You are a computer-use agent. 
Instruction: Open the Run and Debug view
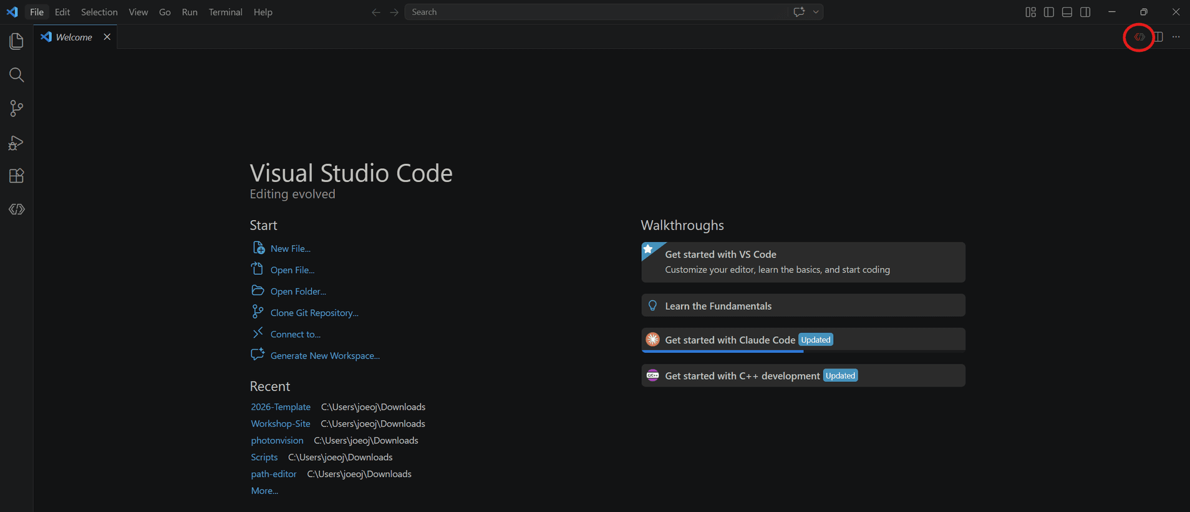click(16, 143)
